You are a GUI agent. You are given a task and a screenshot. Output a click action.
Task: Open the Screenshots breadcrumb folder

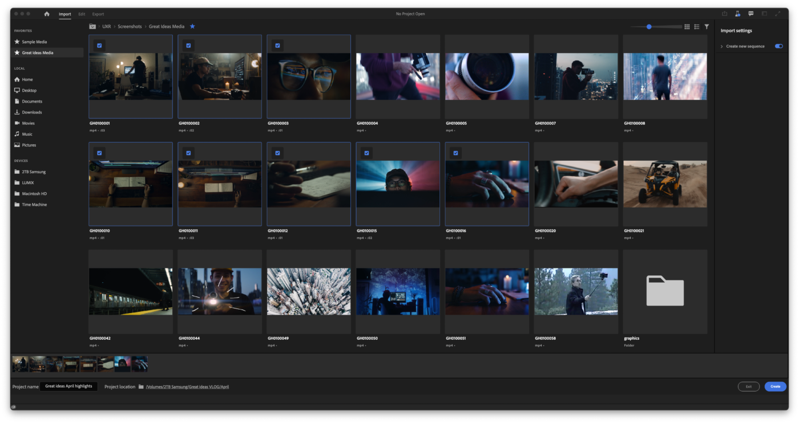point(130,26)
